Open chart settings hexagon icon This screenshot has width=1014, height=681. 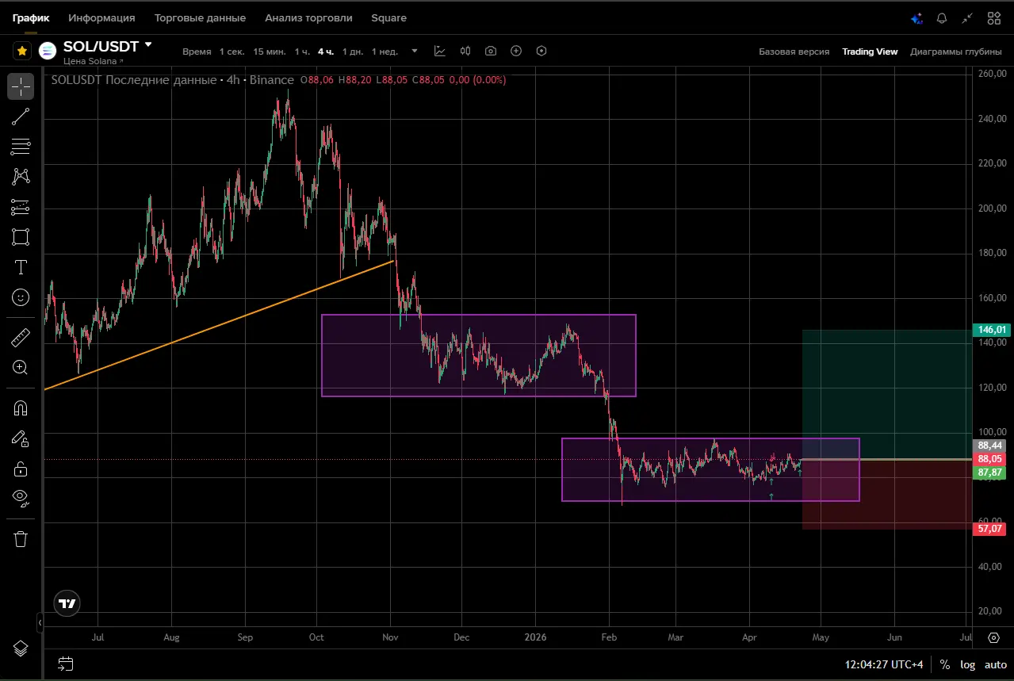pyautogui.click(x=541, y=51)
